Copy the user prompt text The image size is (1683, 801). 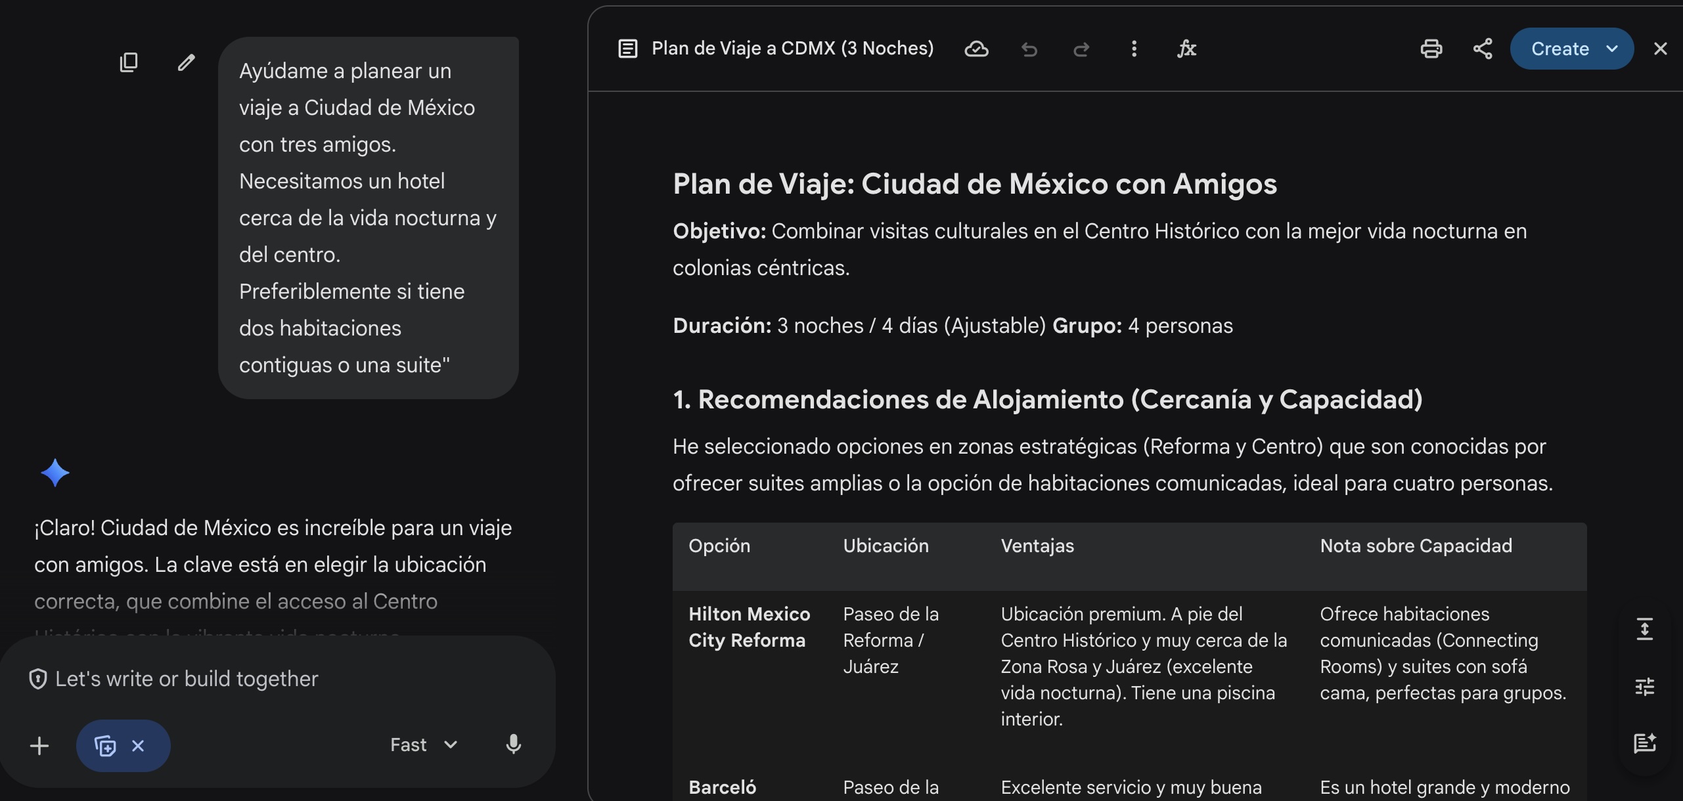point(129,62)
